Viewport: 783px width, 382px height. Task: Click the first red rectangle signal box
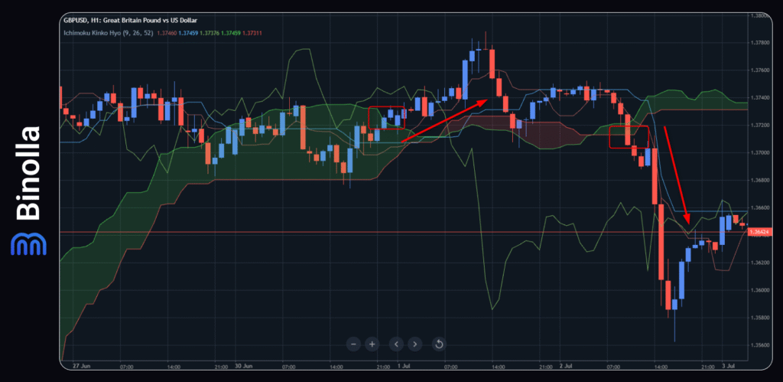[x=386, y=117]
